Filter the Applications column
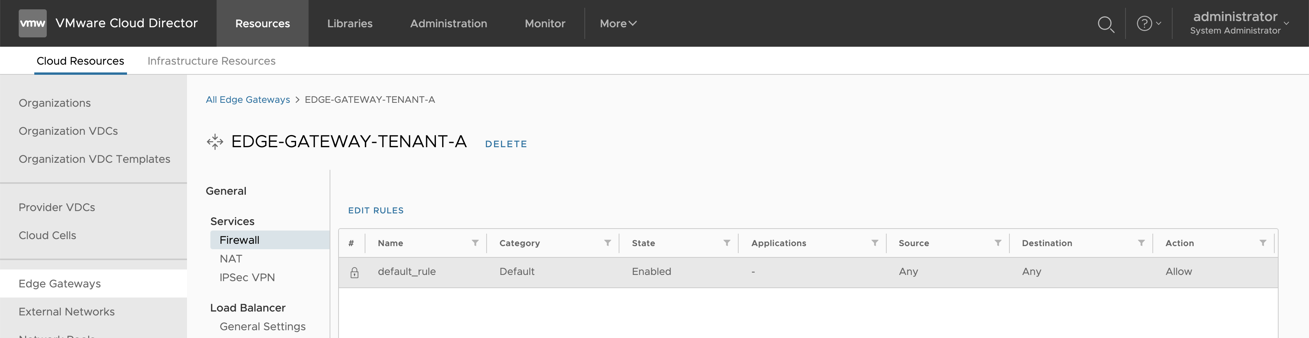 pos(875,243)
